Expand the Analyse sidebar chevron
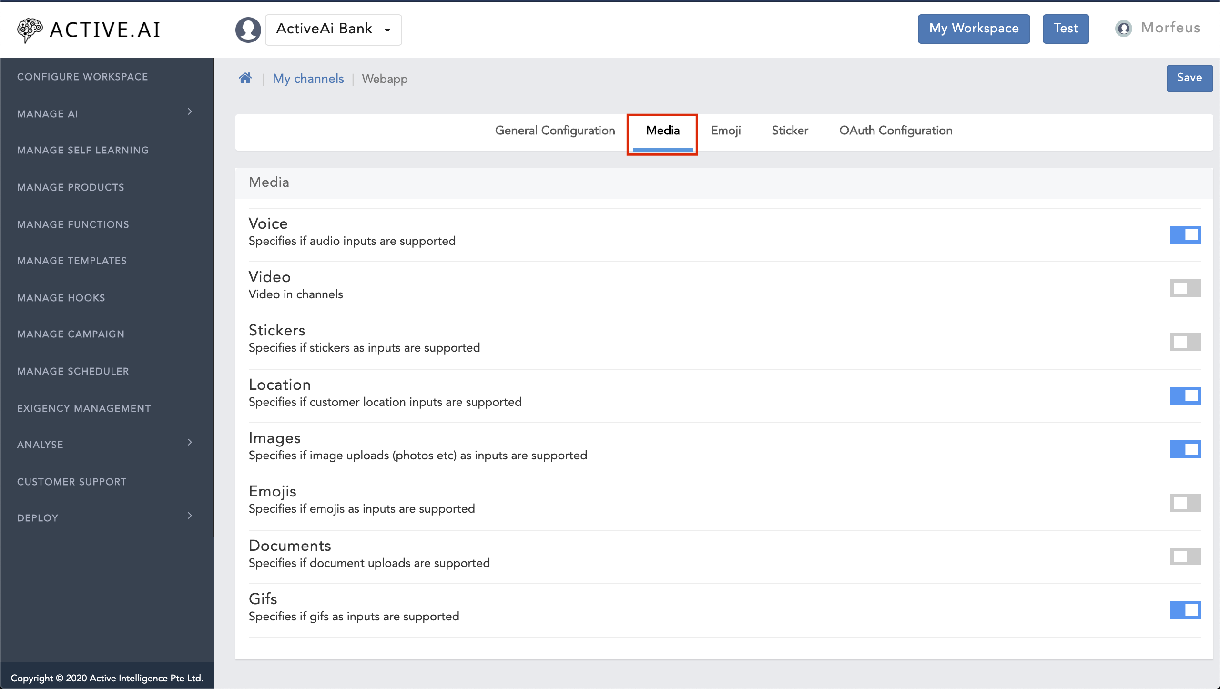Image resolution: width=1220 pixels, height=689 pixels. tap(190, 442)
